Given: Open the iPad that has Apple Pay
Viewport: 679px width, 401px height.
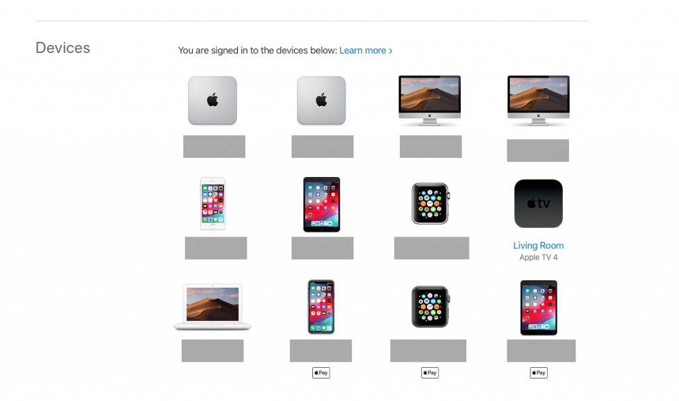Looking at the screenshot, I should 538,308.
